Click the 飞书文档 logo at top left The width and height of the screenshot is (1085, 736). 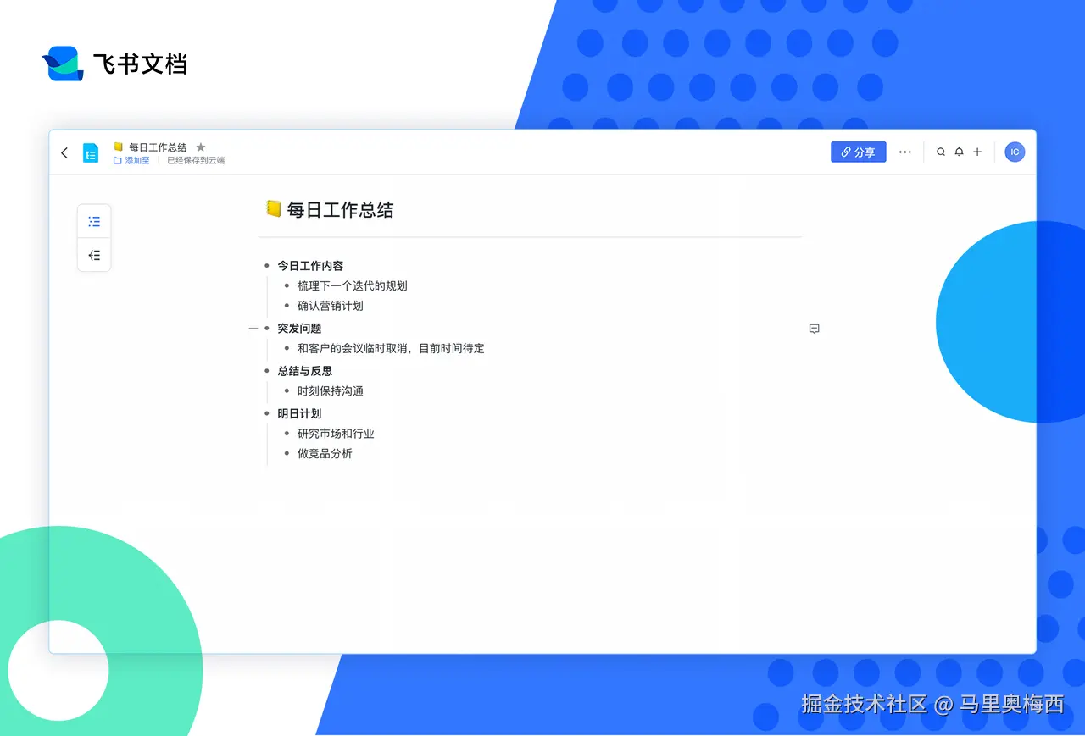pos(114,64)
